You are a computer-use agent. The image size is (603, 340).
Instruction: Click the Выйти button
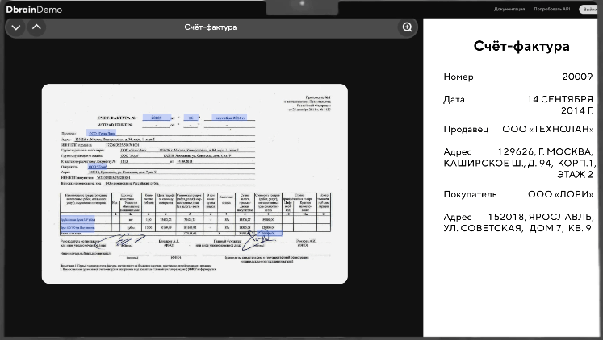pyautogui.click(x=589, y=10)
